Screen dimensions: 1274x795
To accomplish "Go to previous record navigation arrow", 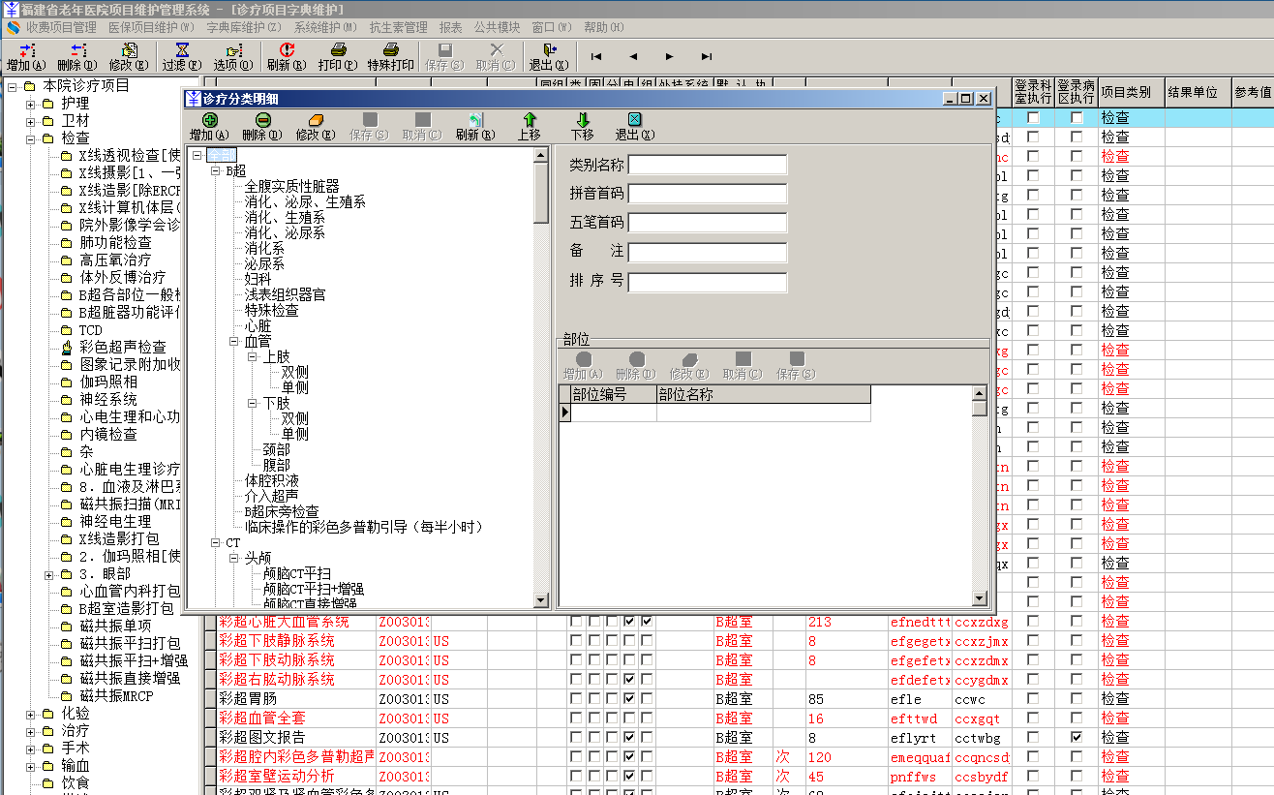I will click(633, 56).
